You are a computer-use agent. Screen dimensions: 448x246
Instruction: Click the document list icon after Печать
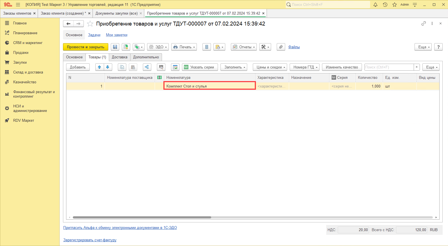pos(207,47)
